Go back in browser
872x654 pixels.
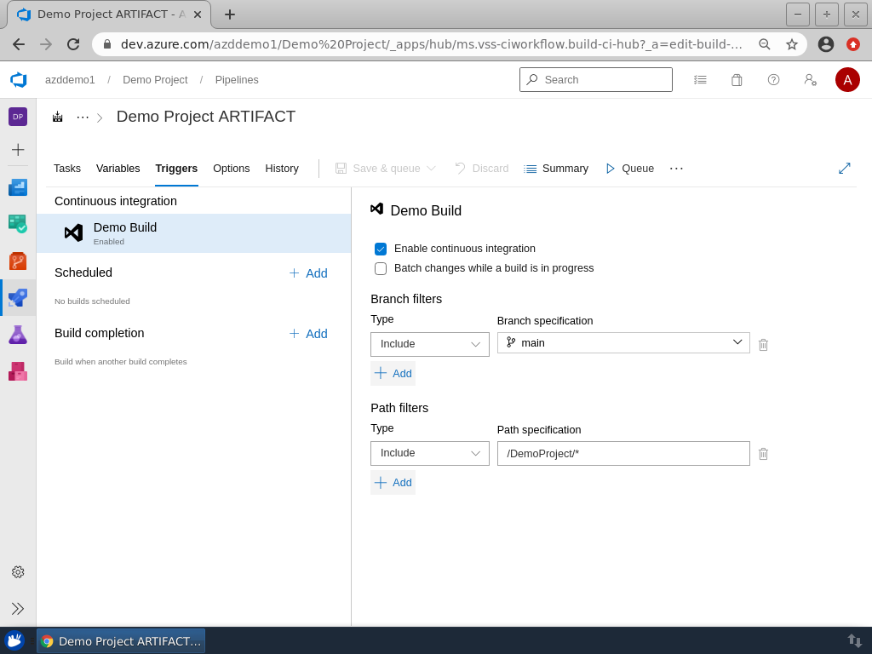[x=19, y=44]
